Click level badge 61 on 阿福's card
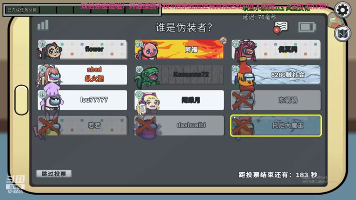 click(139, 44)
